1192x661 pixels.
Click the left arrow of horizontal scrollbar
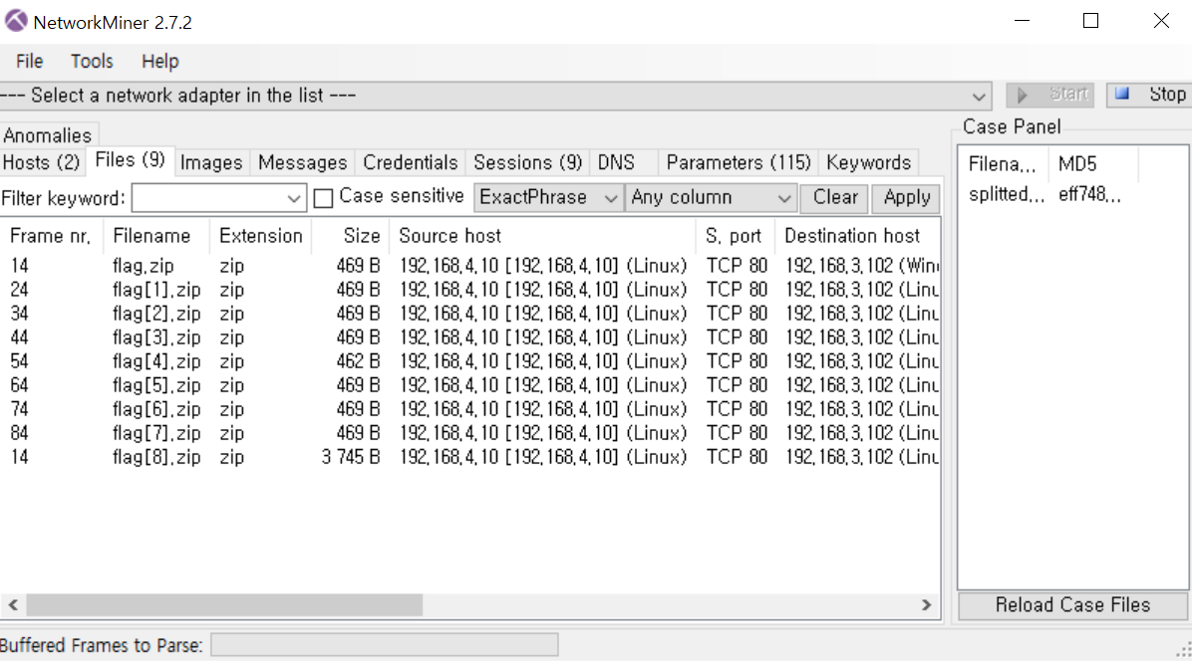click(x=13, y=605)
